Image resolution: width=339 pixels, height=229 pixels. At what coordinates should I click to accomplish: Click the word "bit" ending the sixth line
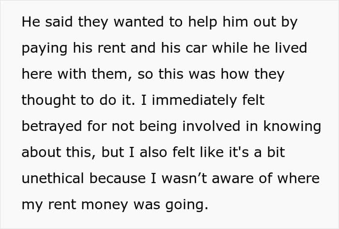click(276, 152)
